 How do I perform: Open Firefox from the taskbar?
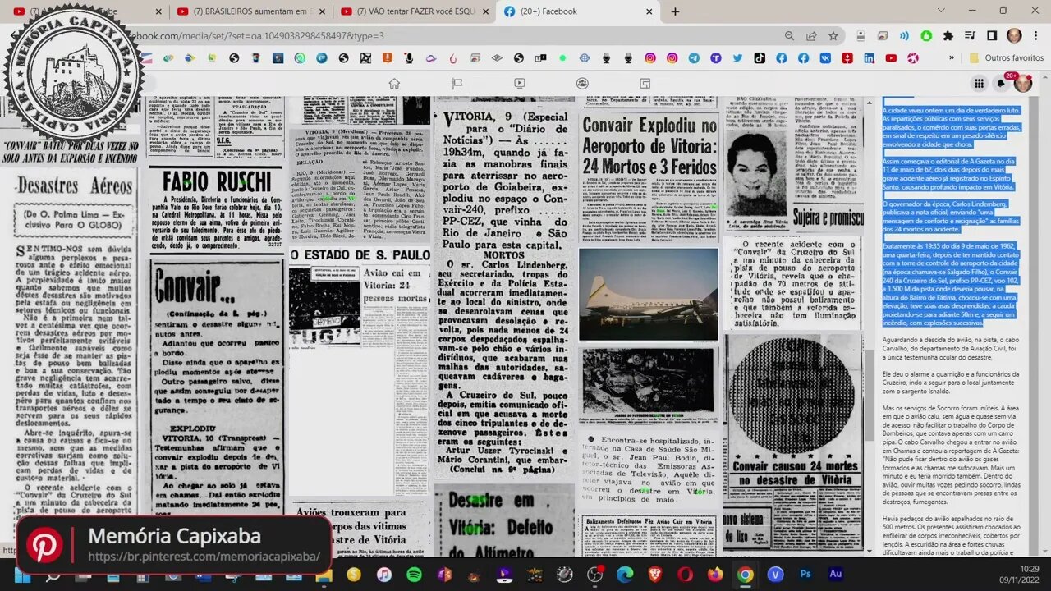tap(715, 575)
